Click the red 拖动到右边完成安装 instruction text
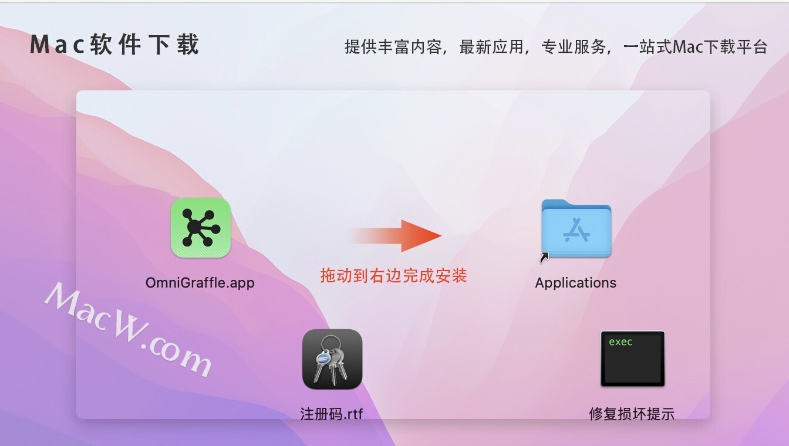 click(393, 276)
